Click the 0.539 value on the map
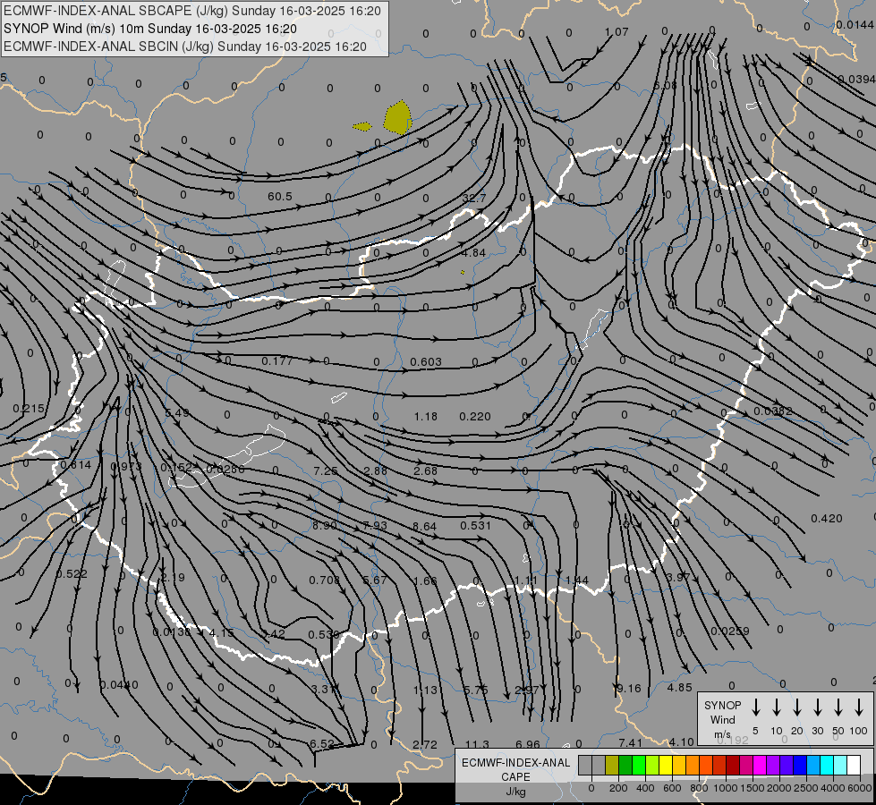The image size is (876, 805). (324, 635)
